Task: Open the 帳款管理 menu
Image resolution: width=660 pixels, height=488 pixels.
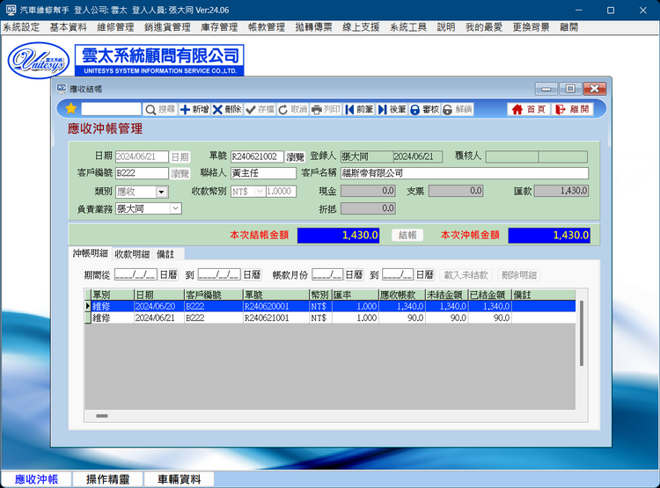Action: (266, 27)
